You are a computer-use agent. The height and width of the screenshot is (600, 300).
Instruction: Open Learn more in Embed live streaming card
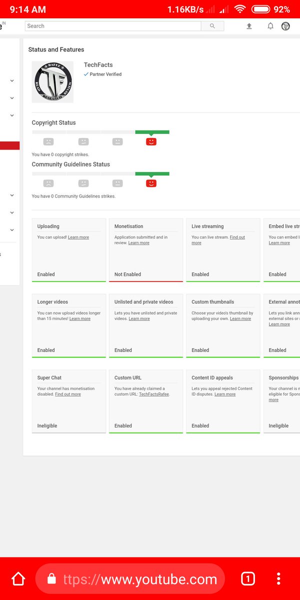coord(279,243)
